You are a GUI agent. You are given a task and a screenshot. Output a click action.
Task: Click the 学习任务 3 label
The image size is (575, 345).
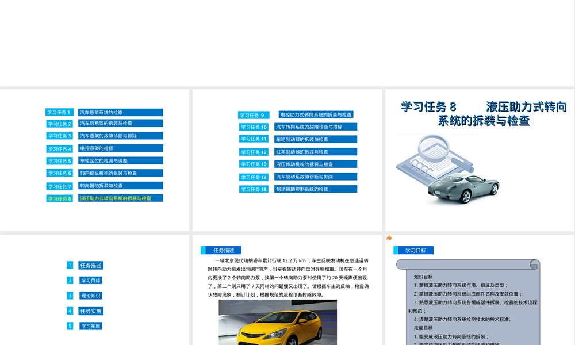point(59,136)
